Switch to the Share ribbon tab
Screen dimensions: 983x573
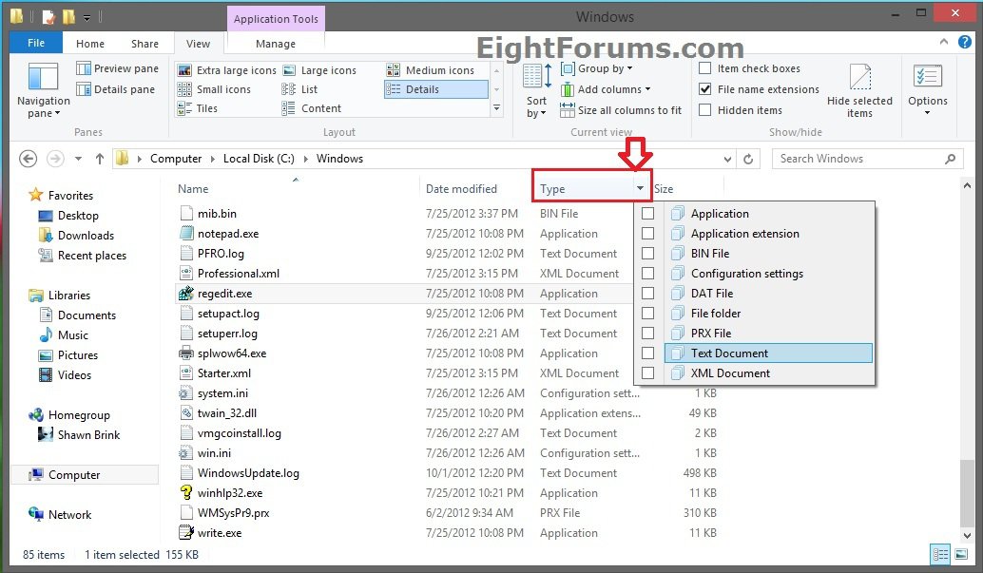(x=145, y=44)
